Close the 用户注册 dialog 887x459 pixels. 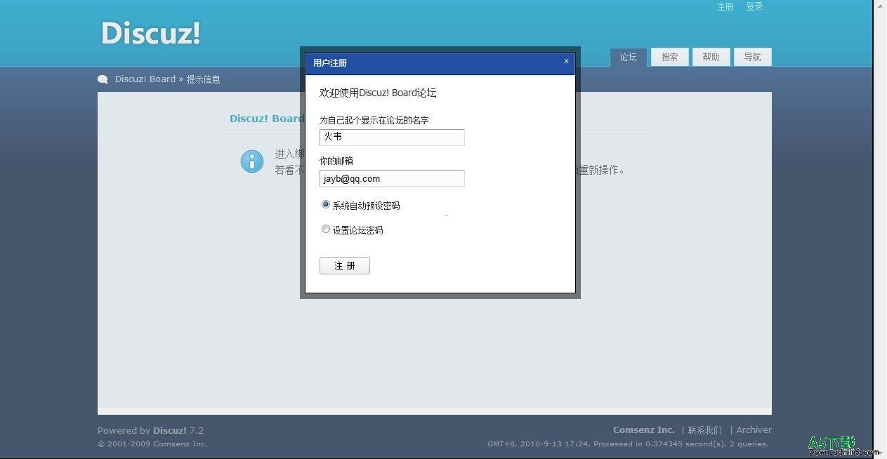point(566,61)
